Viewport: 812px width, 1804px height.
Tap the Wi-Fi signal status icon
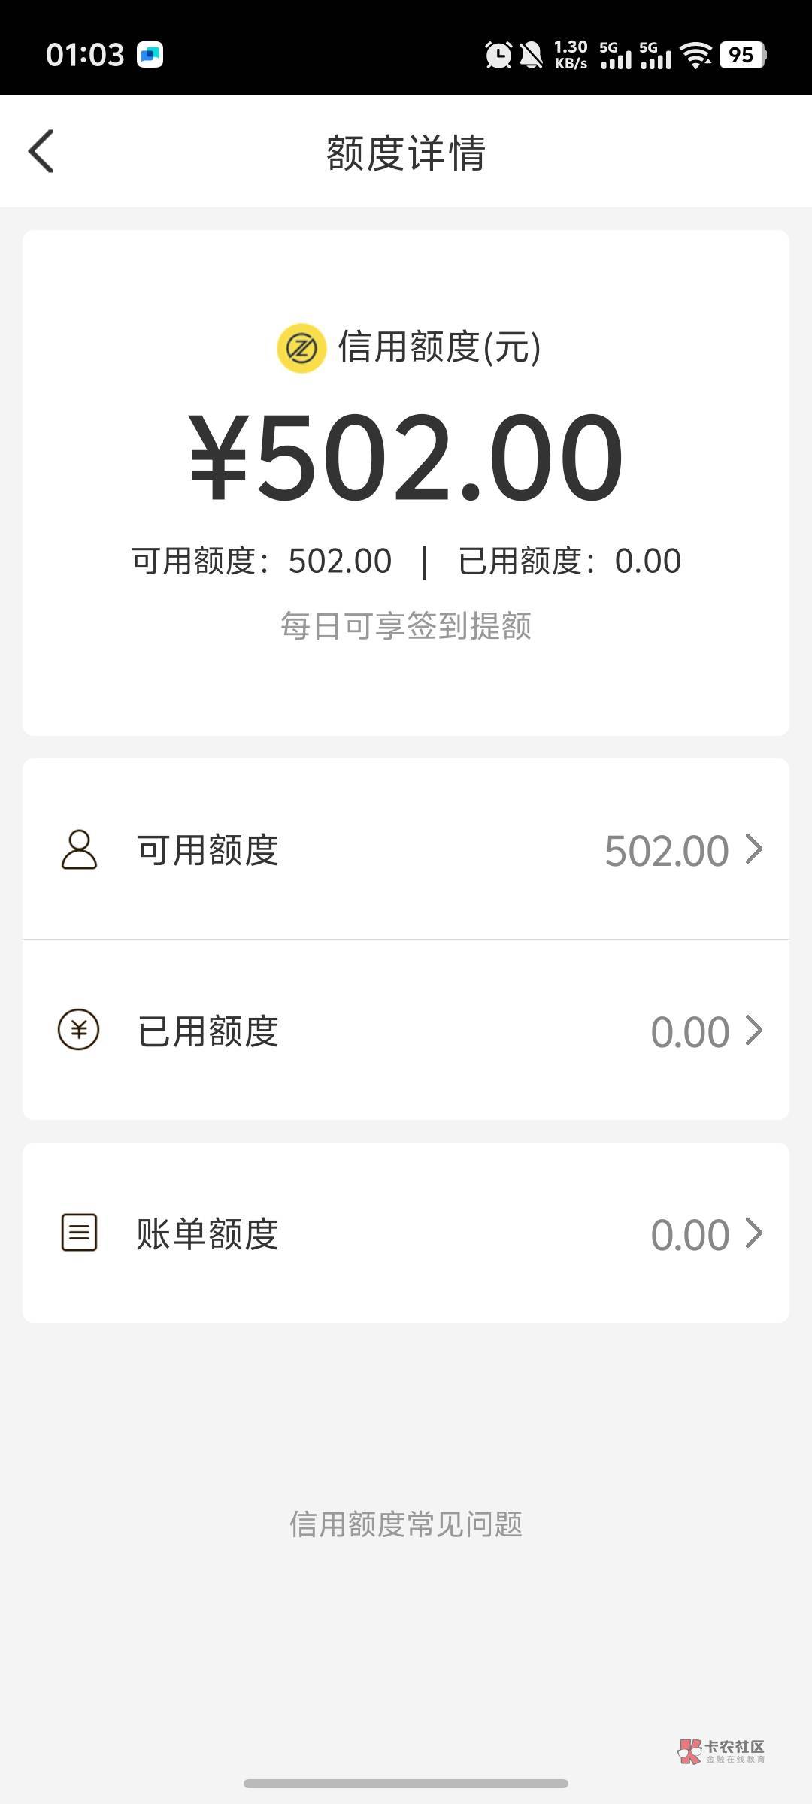(695, 55)
